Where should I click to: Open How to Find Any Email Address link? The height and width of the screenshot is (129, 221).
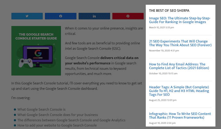tap(179, 66)
